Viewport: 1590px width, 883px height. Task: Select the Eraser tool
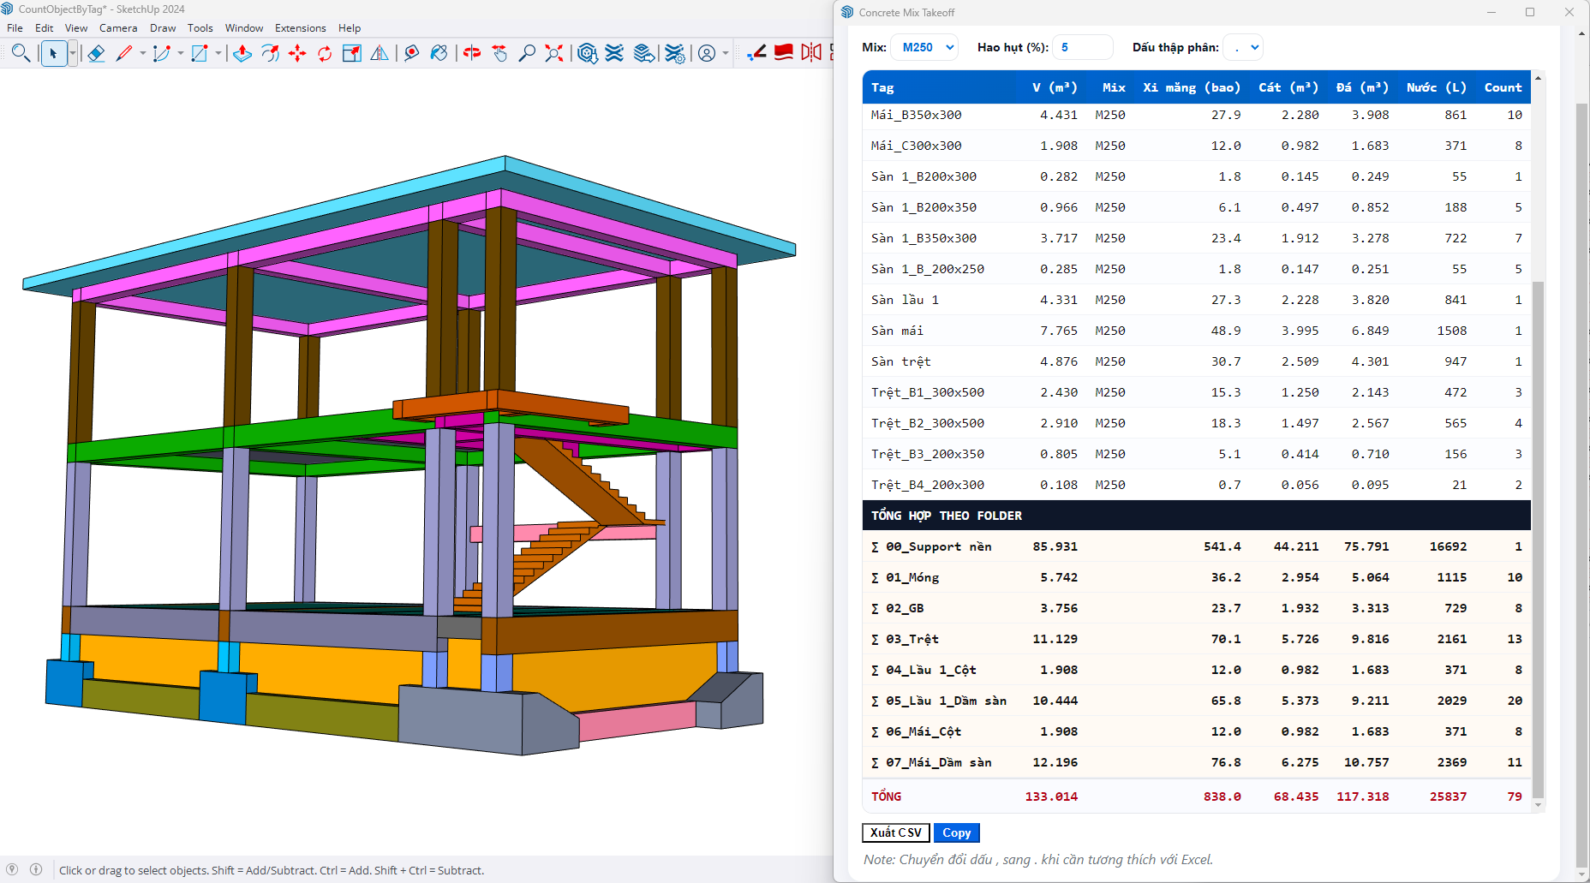(96, 53)
